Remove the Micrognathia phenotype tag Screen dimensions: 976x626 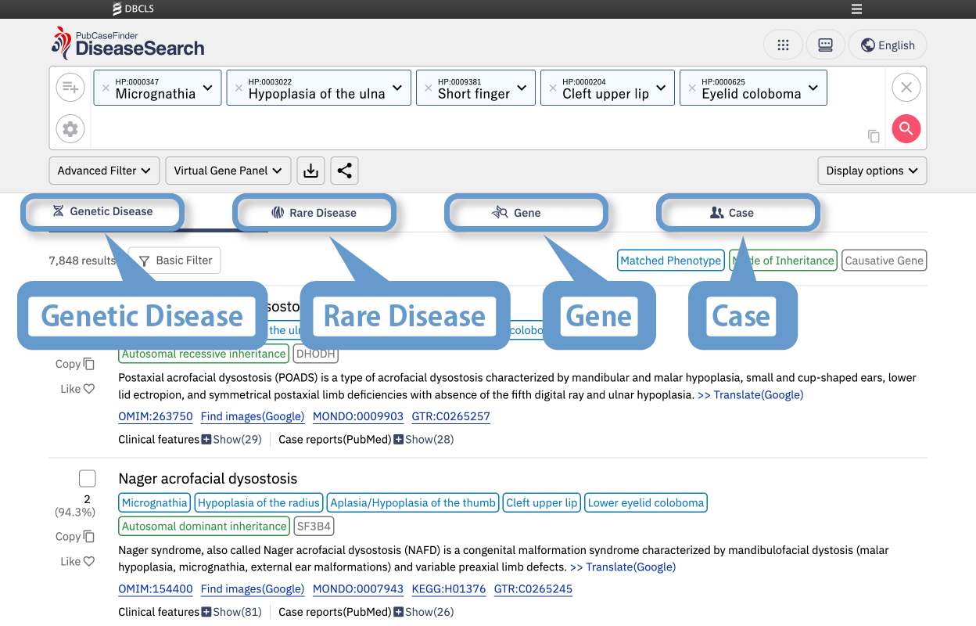point(106,88)
